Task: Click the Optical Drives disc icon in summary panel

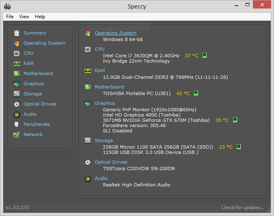Action: (x=88, y=162)
